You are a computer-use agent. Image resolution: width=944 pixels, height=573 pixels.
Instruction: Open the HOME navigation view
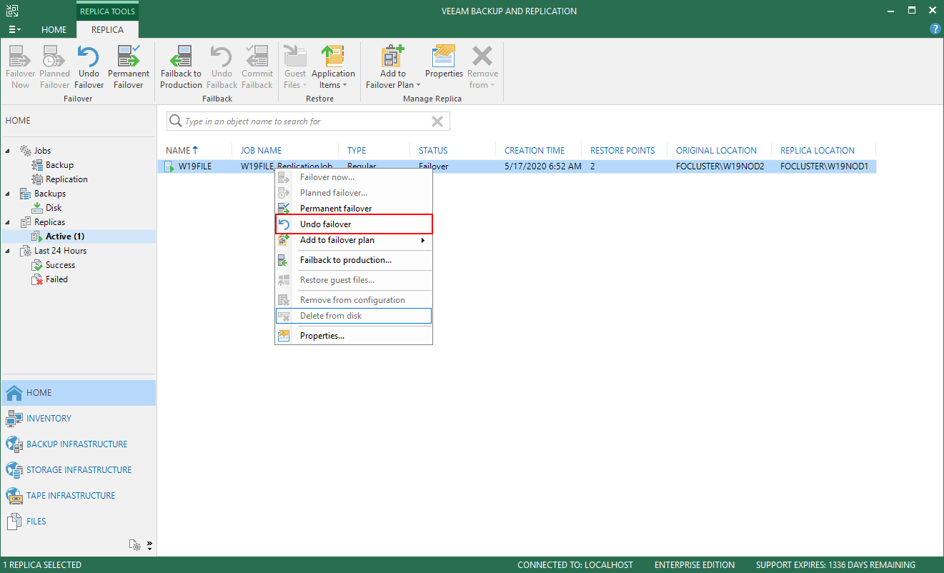pyautogui.click(x=78, y=393)
